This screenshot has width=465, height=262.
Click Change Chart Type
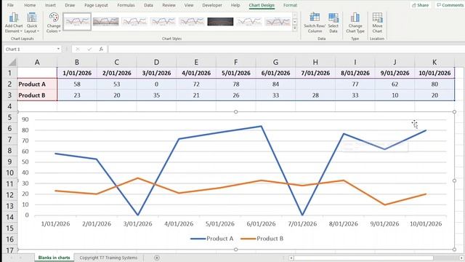355,23
